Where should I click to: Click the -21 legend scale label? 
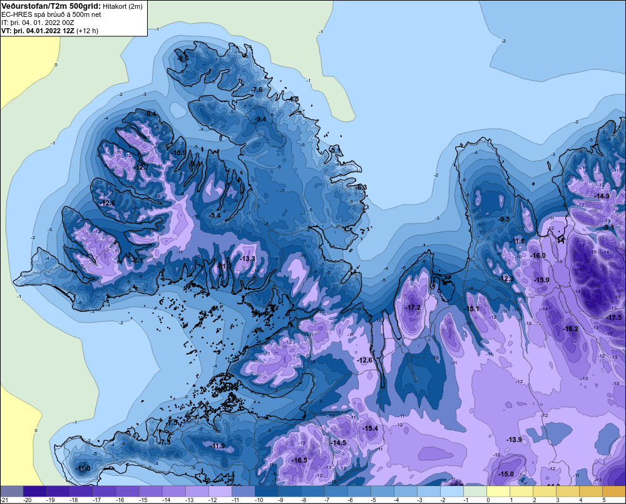click(4, 500)
